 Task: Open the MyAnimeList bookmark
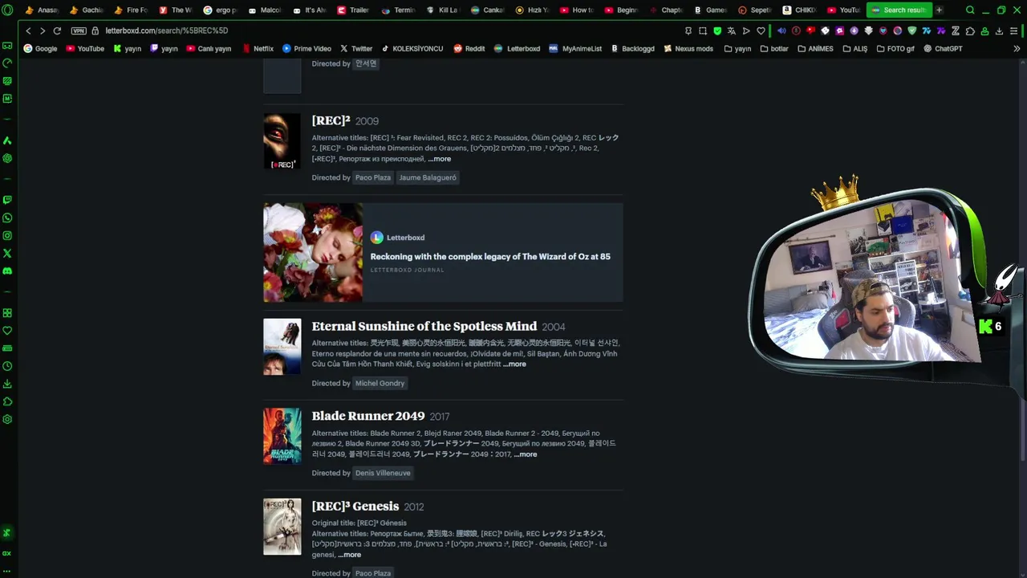575,48
